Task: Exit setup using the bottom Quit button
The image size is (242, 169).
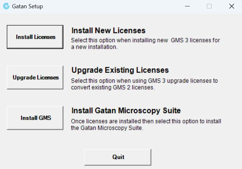Action: 118,157
